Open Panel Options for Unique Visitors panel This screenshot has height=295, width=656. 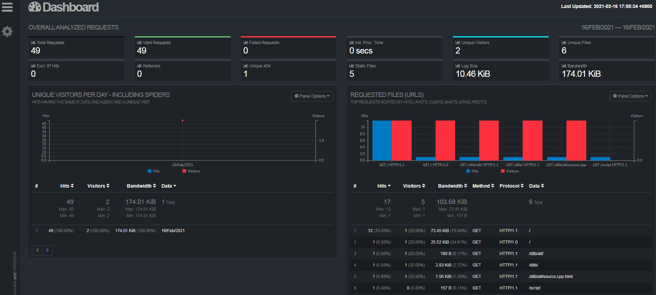[x=312, y=96]
